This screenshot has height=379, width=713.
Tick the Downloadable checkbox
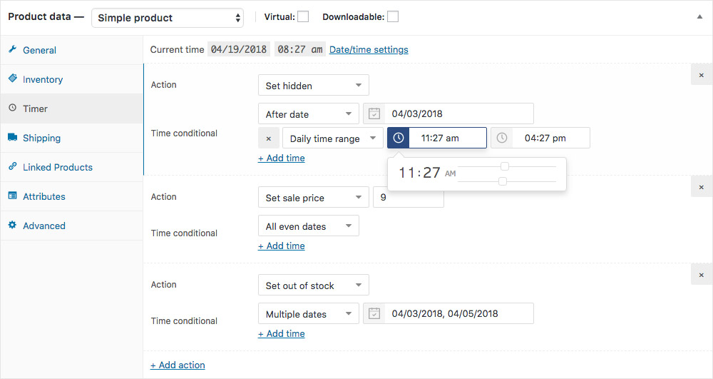point(393,16)
